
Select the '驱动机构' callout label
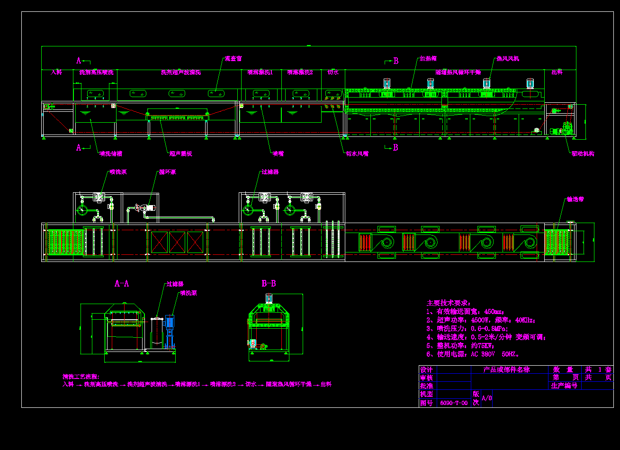coord(583,153)
